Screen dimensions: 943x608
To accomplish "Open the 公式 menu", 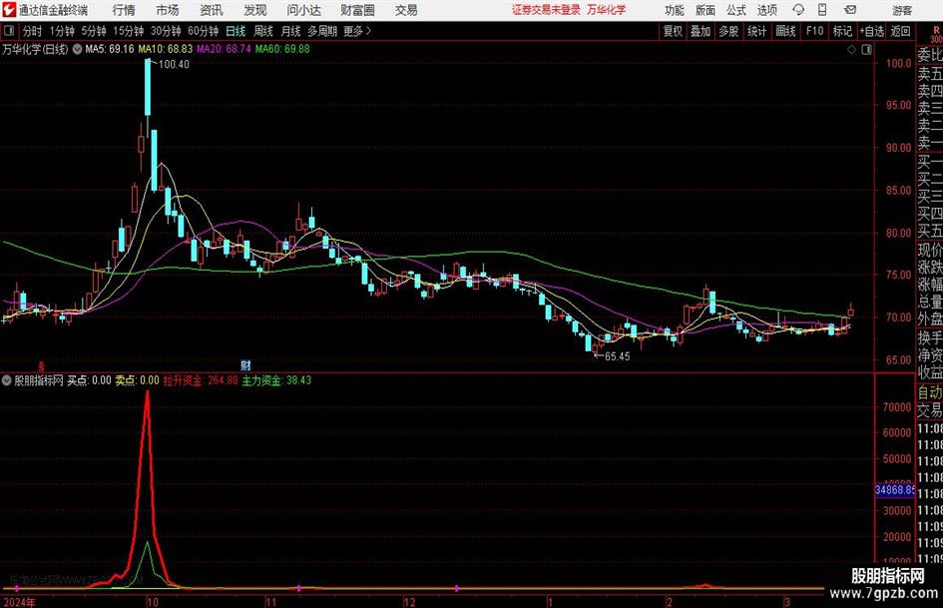I will coord(736,10).
